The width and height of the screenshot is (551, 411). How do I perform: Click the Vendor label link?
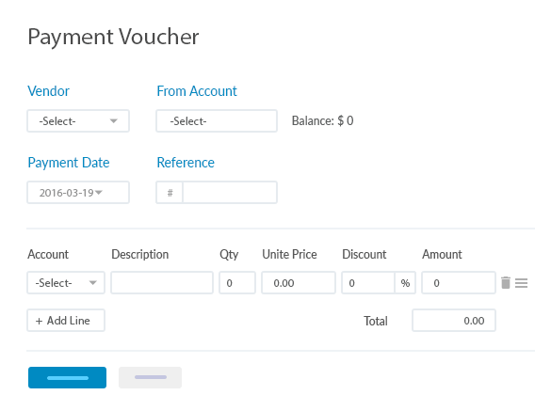click(x=48, y=91)
